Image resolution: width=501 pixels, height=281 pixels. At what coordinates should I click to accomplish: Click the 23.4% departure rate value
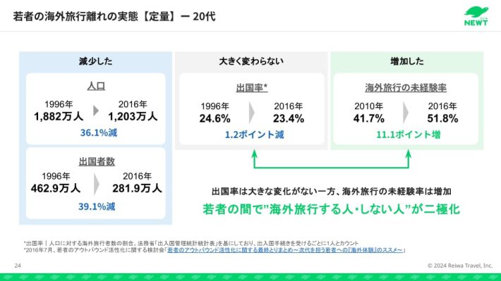pos(288,118)
